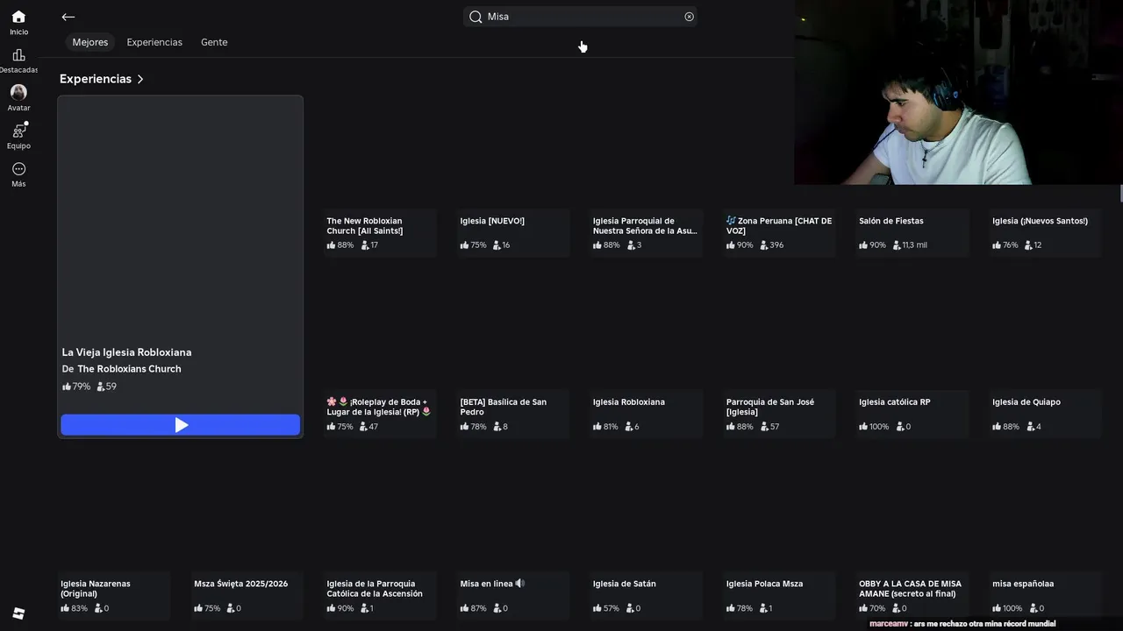Click the page scrollbar on right edge
Screen dimensions: 1123x631
[x=1120, y=193]
